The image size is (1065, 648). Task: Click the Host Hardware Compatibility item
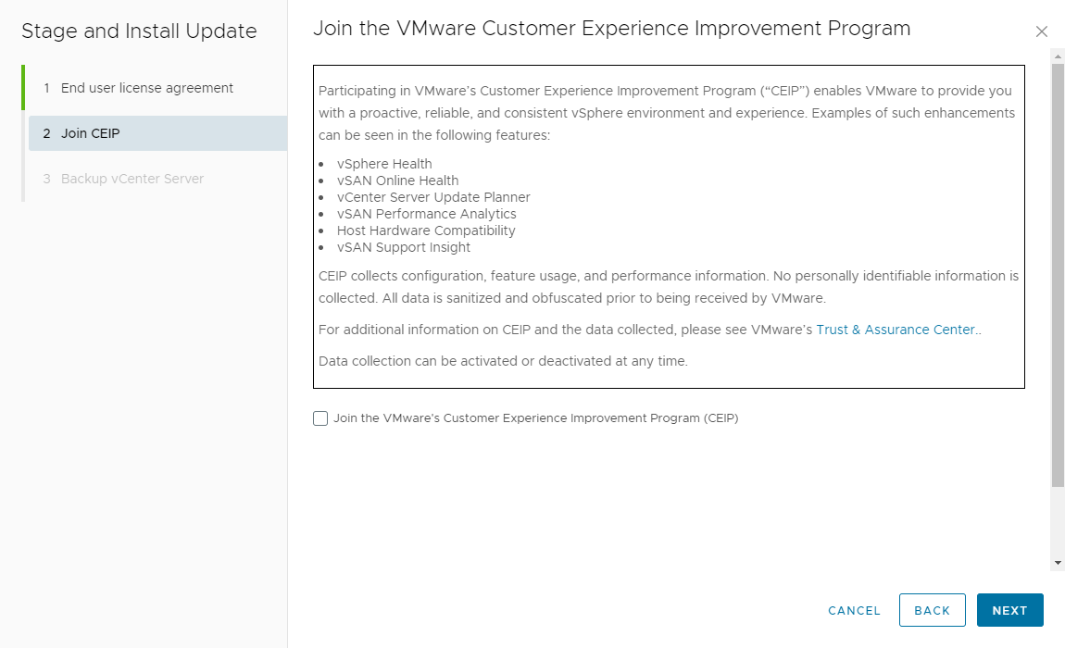pyautogui.click(x=426, y=231)
